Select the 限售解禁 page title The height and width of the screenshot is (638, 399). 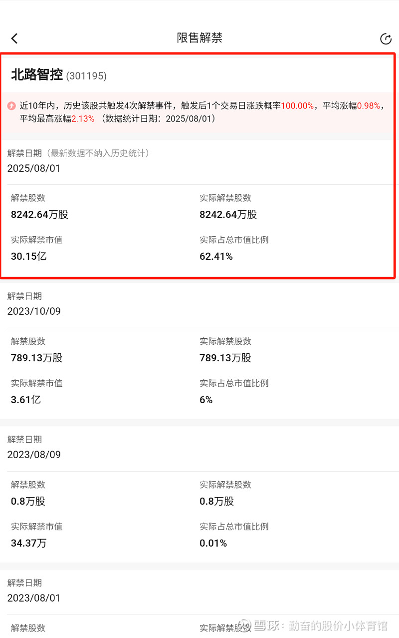pos(199,38)
